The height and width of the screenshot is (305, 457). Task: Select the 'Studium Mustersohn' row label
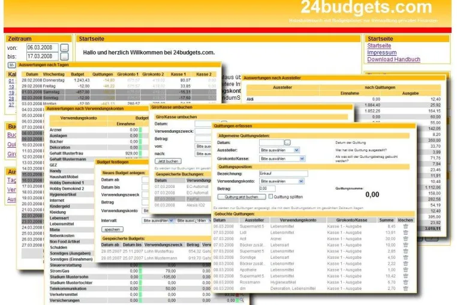(x=69, y=277)
